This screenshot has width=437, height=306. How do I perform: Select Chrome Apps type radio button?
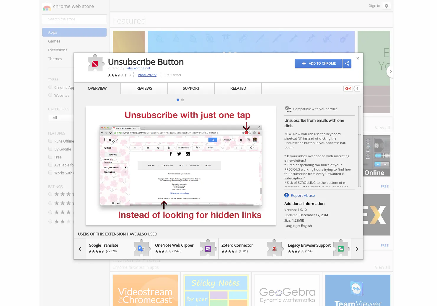(50, 87)
